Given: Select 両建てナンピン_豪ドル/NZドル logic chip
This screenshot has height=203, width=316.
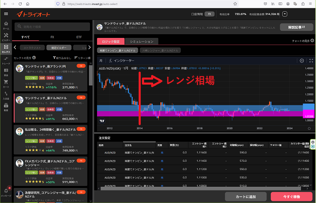Looking at the screenshot, I should pyautogui.click(x=117, y=50).
